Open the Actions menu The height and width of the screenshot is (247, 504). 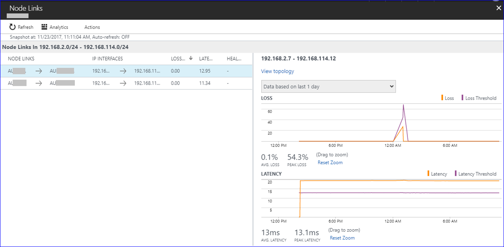(92, 27)
